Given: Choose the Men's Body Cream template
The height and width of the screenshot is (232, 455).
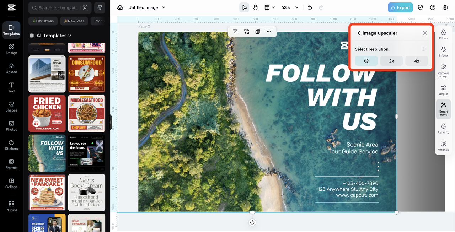Looking at the screenshot, I should point(87,193).
